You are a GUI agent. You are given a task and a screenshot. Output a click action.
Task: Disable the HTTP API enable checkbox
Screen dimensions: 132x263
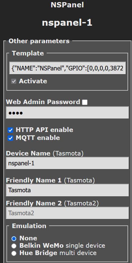[x=11, y=130]
